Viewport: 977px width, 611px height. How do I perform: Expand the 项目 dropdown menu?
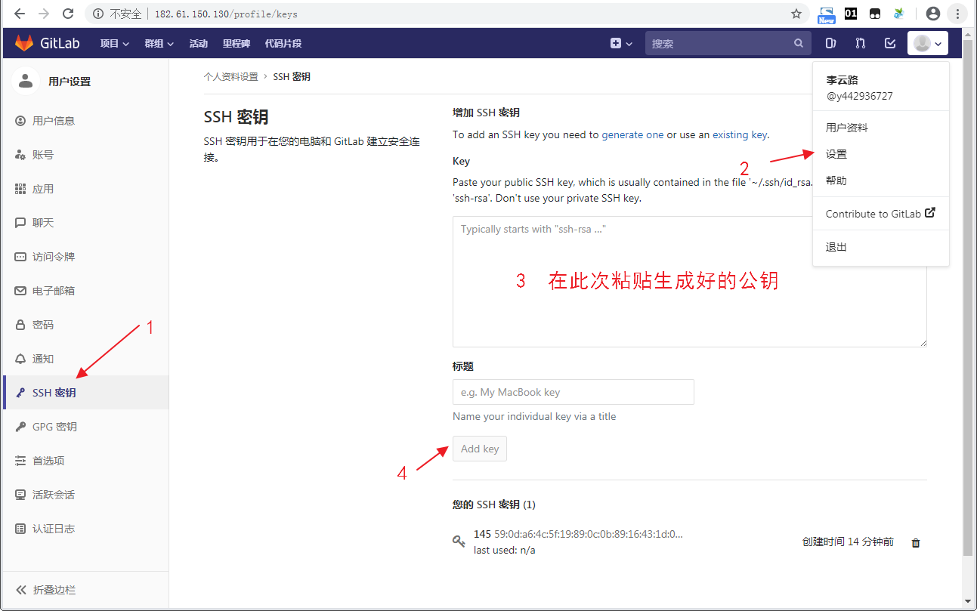pyautogui.click(x=114, y=44)
